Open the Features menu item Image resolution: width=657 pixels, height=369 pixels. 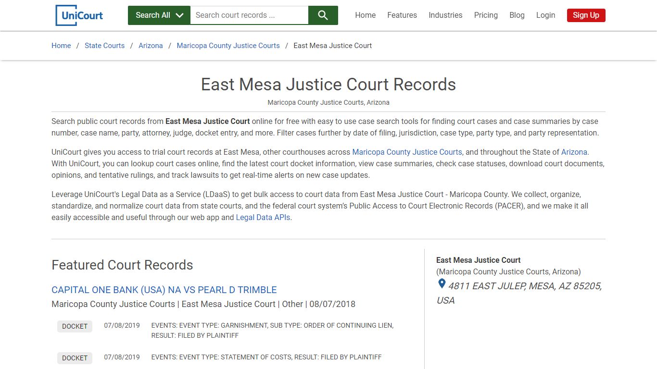point(402,15)
